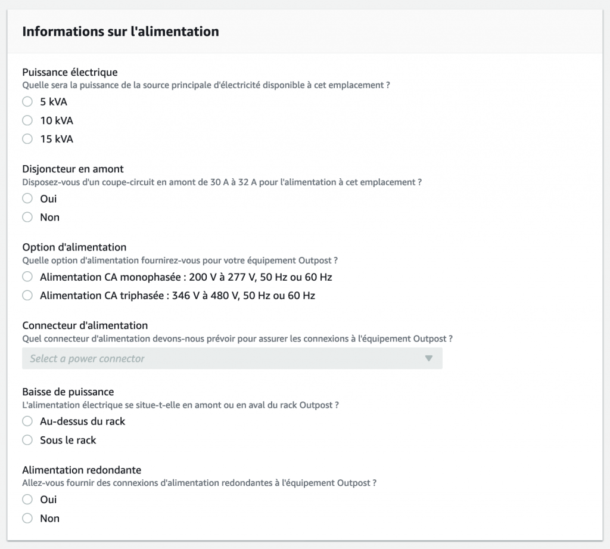Click the power connector dropdown arrow
Viewport: 610px width, 549px height.
429,358
